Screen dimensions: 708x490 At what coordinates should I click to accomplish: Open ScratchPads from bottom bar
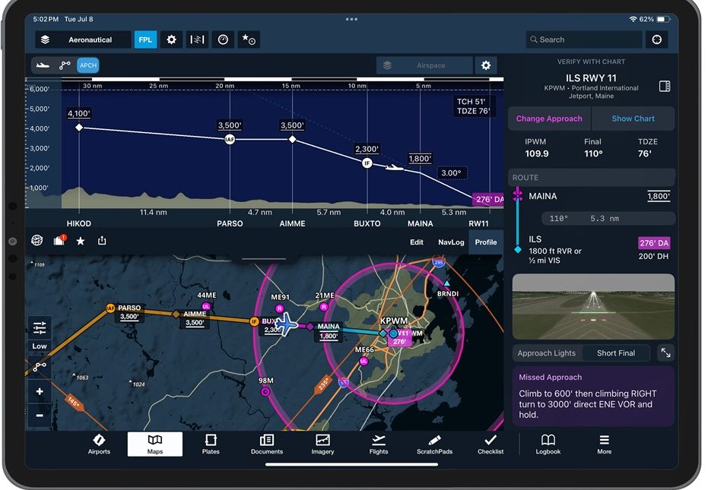[x=434, y=444]
